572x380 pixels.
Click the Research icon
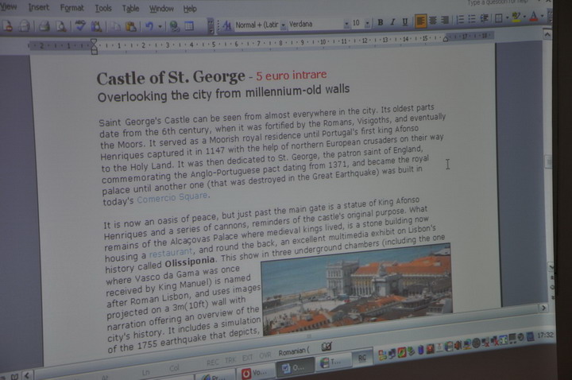[x=96, y=26]
